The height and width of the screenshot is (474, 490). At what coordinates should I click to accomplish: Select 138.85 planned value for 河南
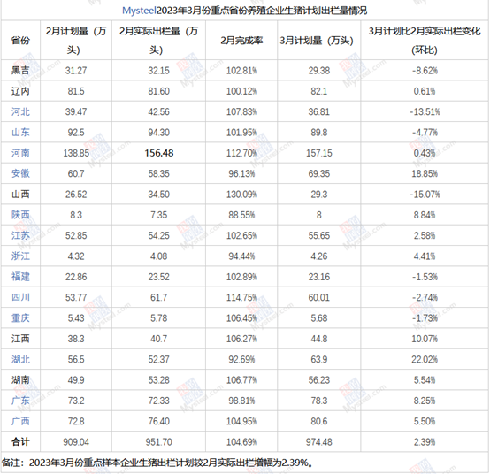pos(76,153)
